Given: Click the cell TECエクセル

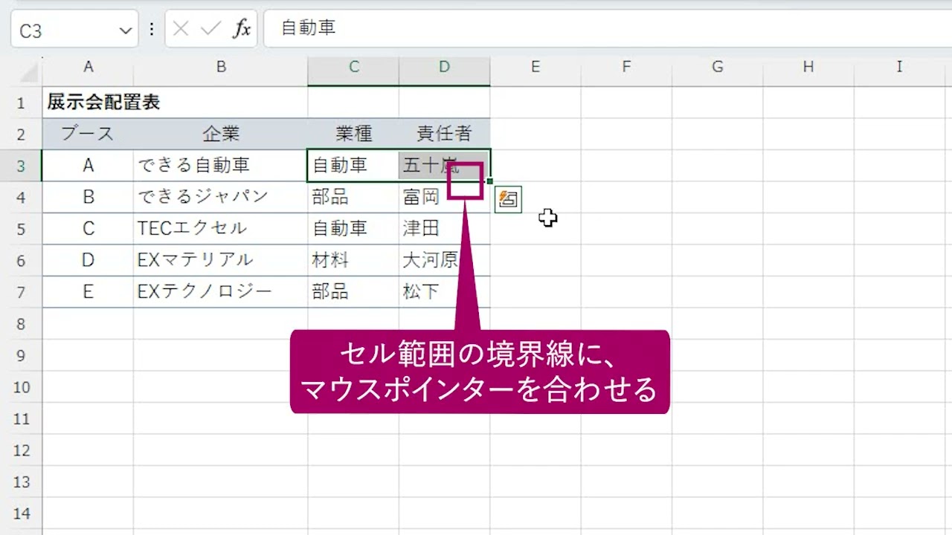Looking at the screenshot, I should 221,229.
